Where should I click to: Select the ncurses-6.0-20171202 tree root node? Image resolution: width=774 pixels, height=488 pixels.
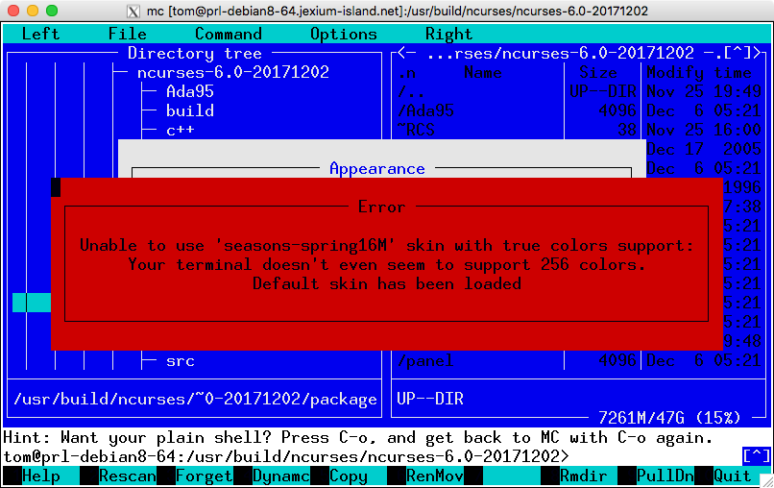click(232, 72)
